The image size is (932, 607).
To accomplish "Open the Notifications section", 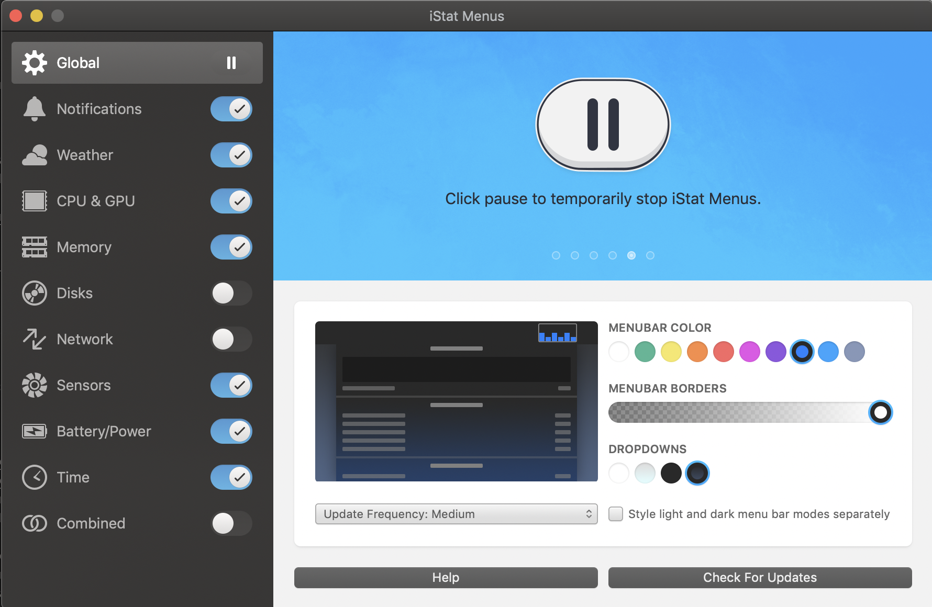I will point(99,109).
